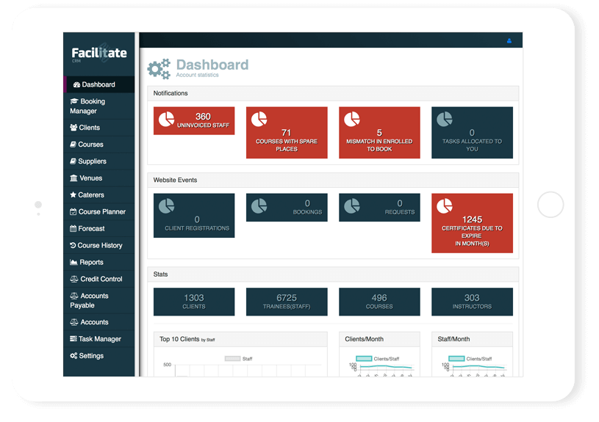Click pie chart icon on Certificates Due tile
Viewport: 599px width, 422px height.
[x=444, y=207]
